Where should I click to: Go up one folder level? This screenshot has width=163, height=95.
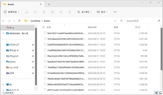pos(19,21)
